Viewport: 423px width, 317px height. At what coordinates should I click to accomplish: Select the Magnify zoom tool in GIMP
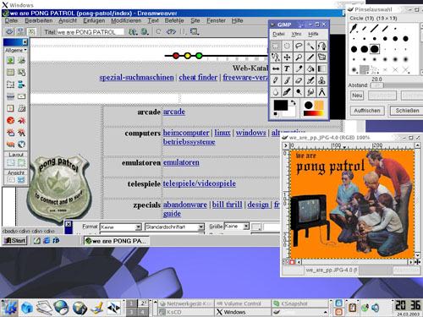point(299,57)
